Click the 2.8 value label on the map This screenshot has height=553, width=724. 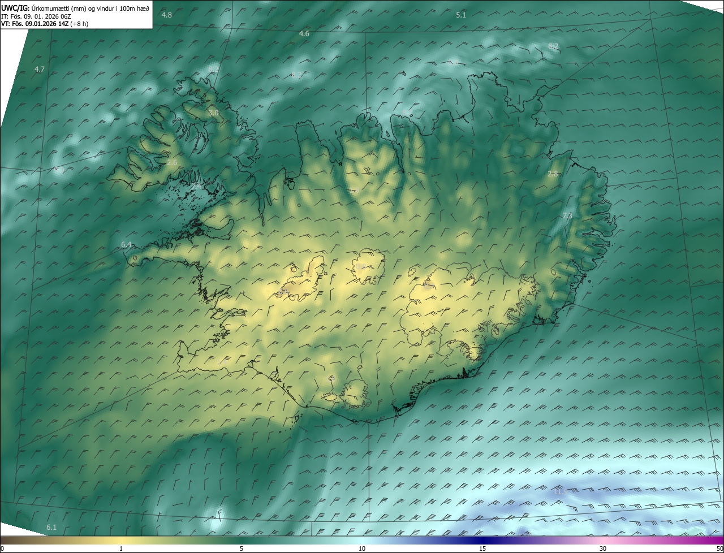553,174
